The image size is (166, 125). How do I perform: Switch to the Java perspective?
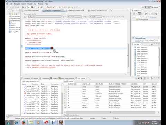[x=148, y=7]
